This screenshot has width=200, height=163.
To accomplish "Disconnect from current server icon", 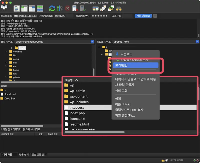I will pyautogui.click(x=75, y=8).
